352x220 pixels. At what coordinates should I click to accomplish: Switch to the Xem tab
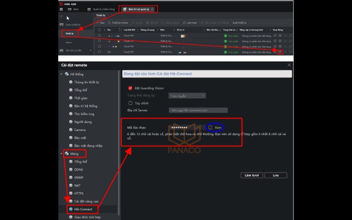click(73, 9)
